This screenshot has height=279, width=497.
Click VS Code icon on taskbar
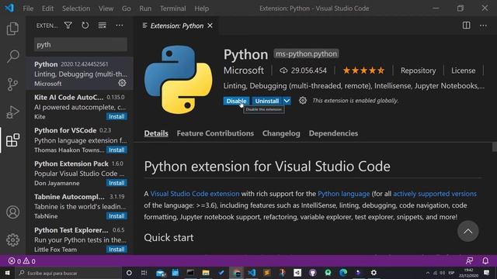pyautogui.click(x=252, y=273)
